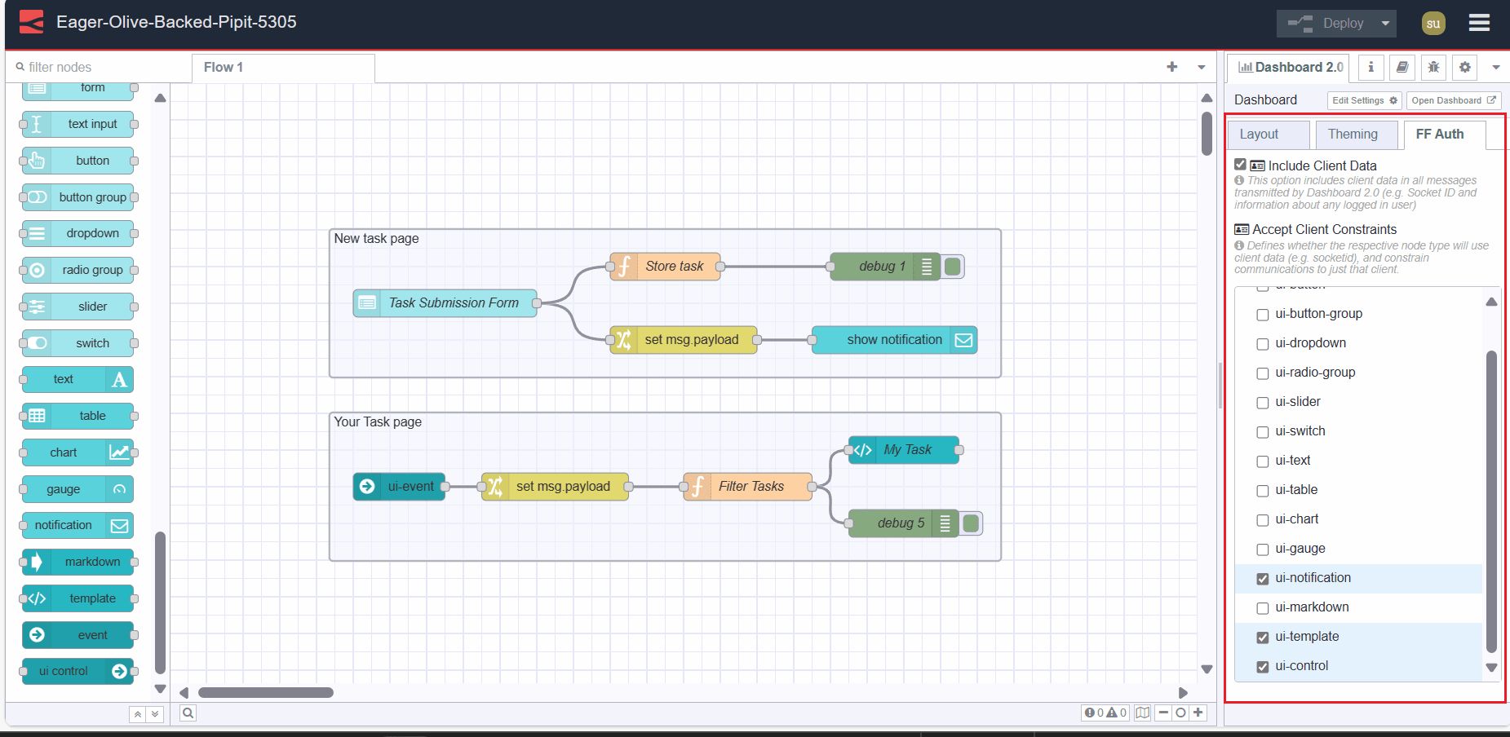1510x737 pixels.
Task: Open the help book sidebar panel
Action: tap(1402, 67)
